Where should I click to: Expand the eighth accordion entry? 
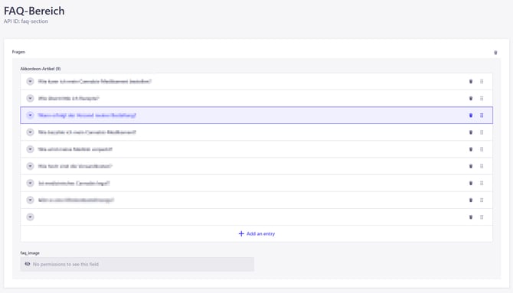[x=30, y=200]
